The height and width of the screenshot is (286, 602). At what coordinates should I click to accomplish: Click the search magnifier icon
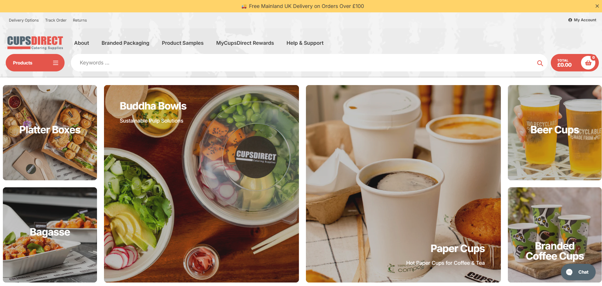pyautogui.click(x=540, y=63)
